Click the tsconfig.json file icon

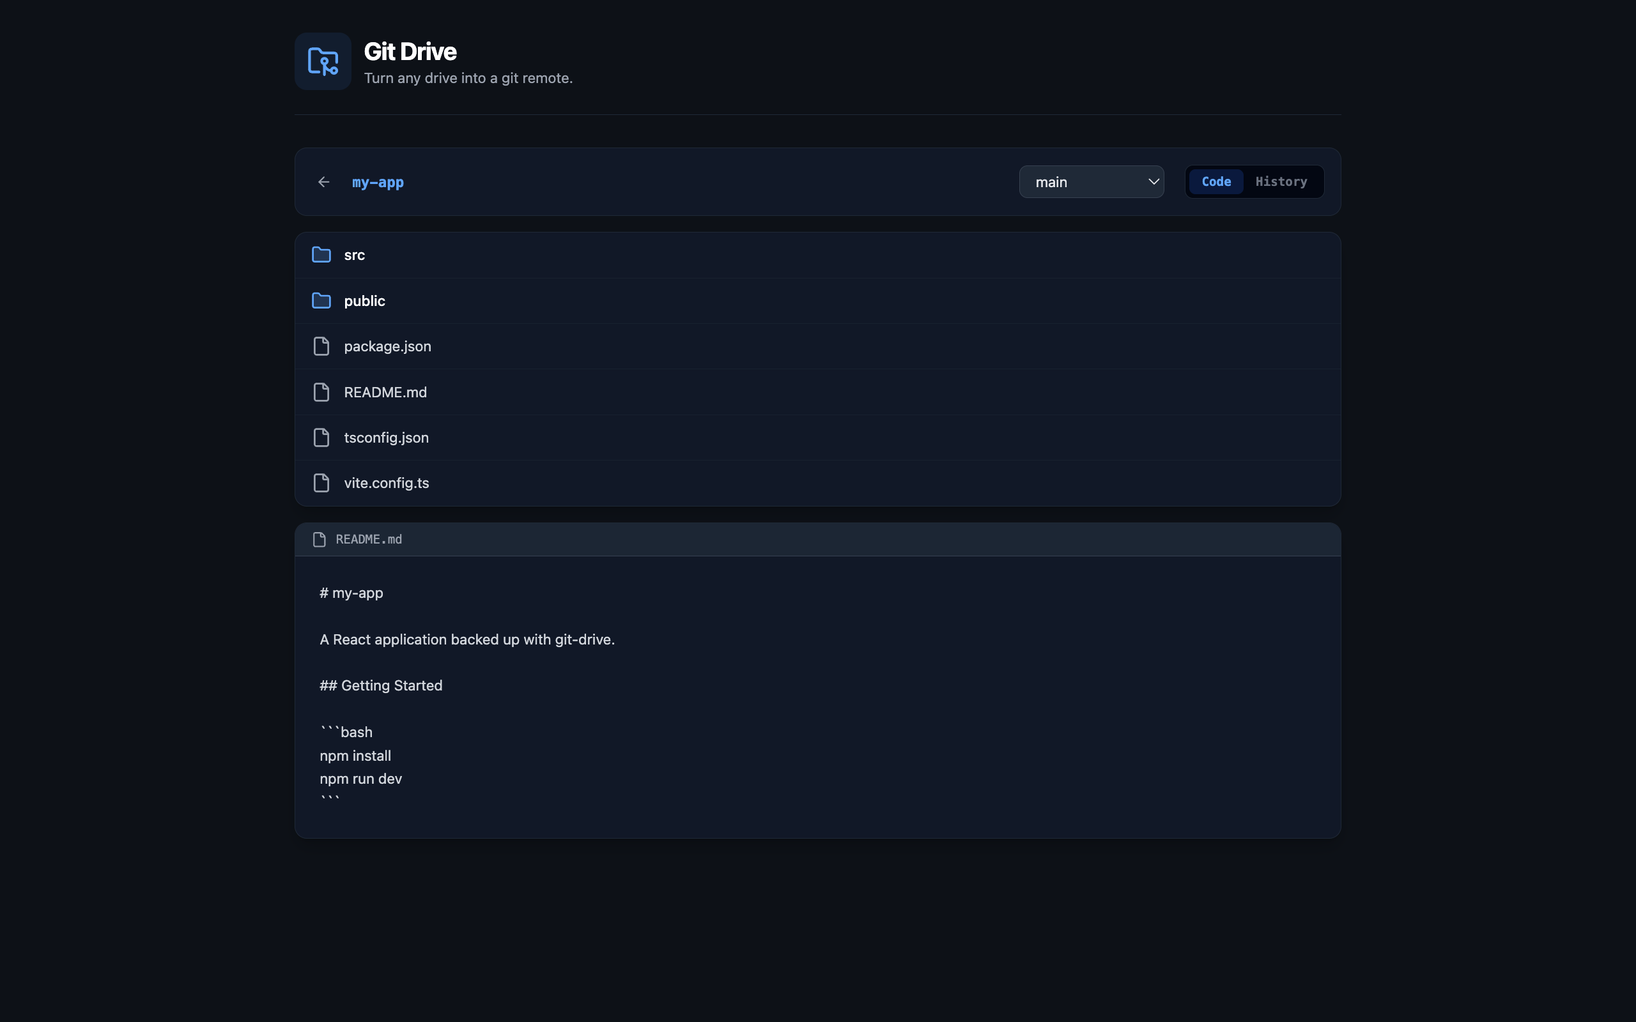coord(321,438)
